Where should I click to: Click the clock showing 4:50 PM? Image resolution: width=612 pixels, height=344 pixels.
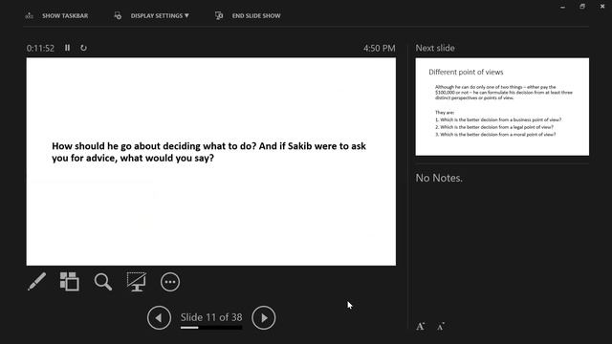380,48
